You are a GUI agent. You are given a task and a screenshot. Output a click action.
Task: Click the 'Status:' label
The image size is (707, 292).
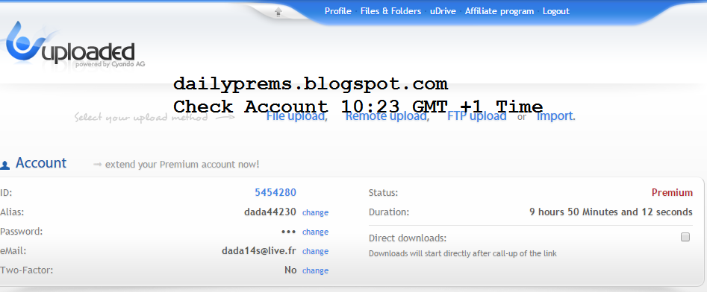click(x=383, y=193)
